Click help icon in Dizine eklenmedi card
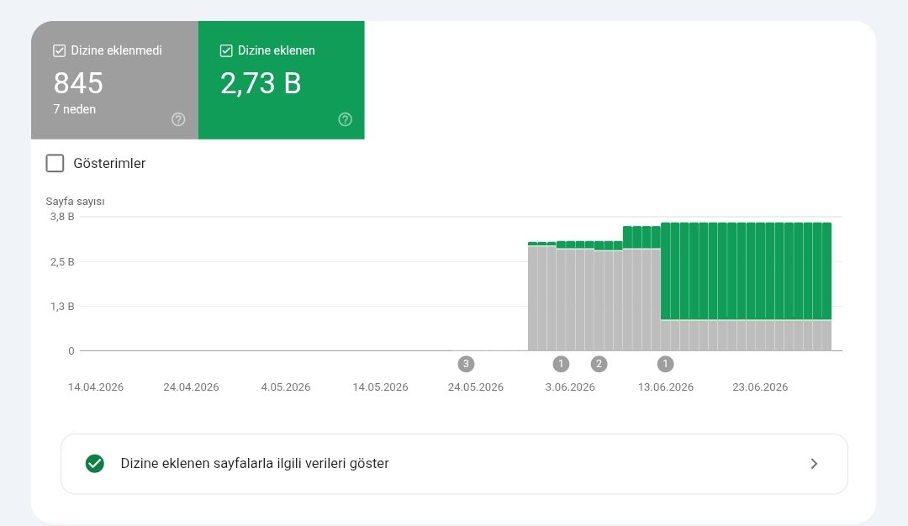 pos(178,119)
